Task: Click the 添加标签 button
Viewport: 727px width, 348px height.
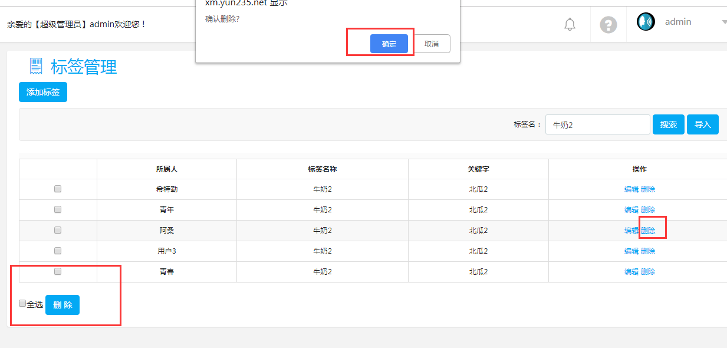Action: 43,92
